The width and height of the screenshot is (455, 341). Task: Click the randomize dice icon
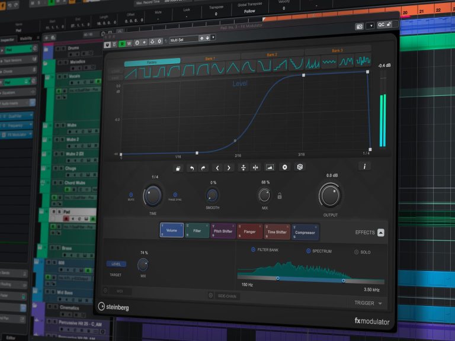tap(300, 168)
